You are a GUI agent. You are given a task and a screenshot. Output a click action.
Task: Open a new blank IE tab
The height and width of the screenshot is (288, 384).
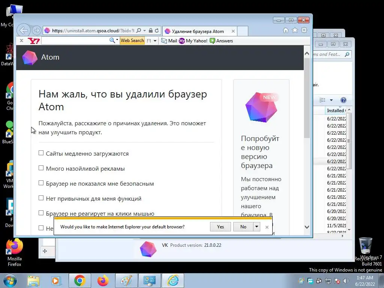(243, 31)
